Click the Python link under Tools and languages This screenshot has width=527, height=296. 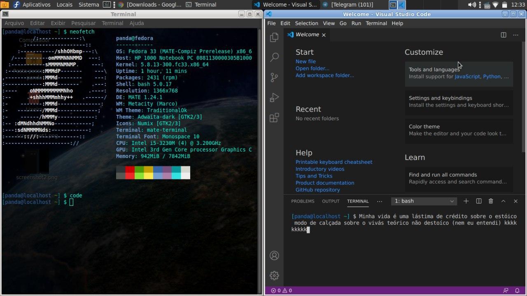(492, 77)
